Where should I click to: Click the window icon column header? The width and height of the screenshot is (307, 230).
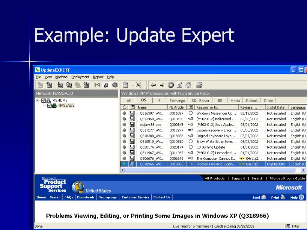191,107
